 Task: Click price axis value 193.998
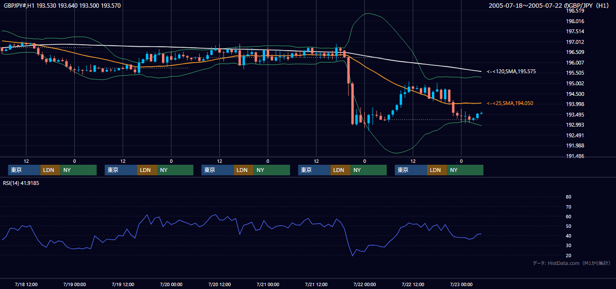tap(575, 105)
